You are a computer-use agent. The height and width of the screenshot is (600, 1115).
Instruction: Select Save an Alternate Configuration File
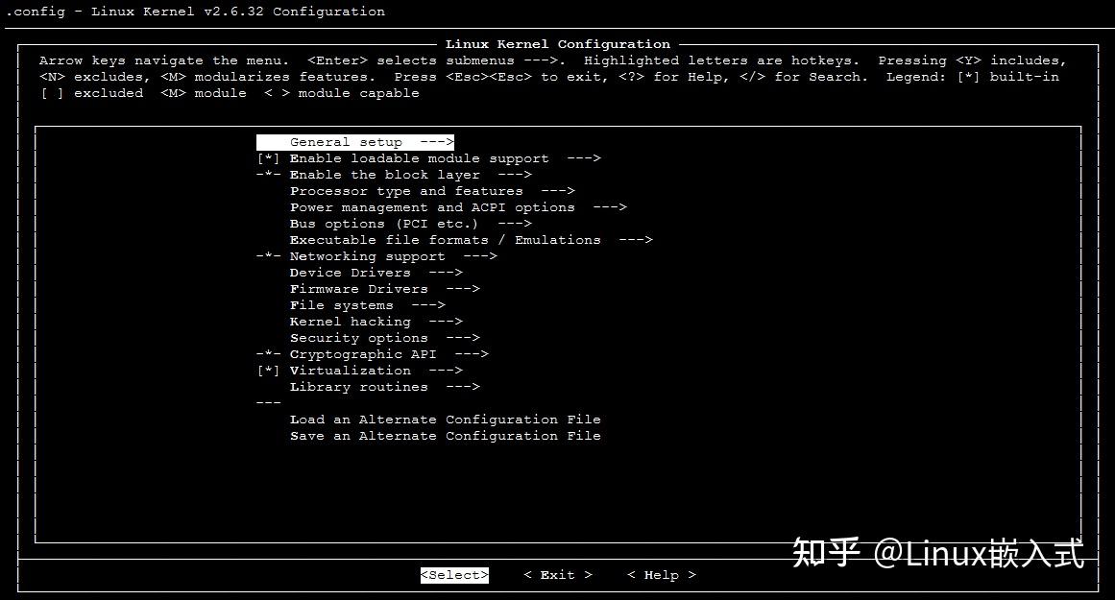click(x=447, y=435)
